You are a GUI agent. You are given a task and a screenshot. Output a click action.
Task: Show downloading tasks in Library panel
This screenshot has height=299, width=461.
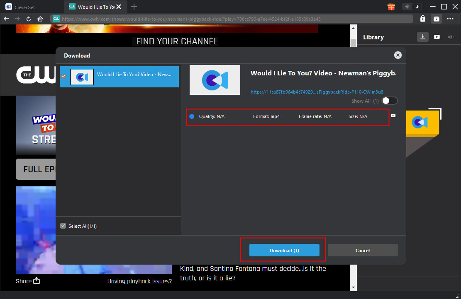(x=422, y=37)
